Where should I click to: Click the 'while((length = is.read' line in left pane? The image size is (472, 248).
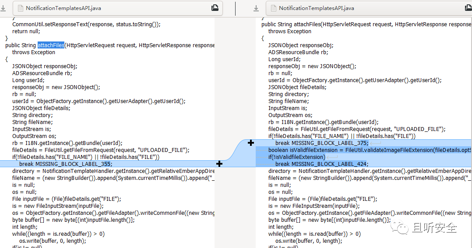pyautogui.click(x=58, y=234)
